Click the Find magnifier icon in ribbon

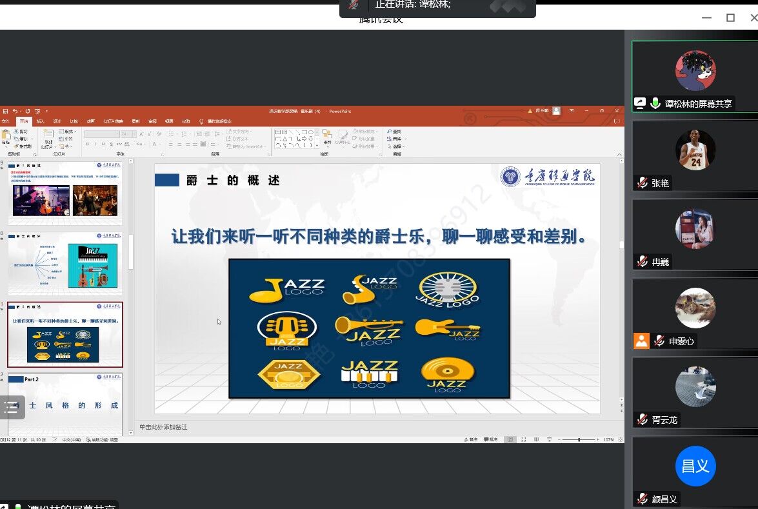click(x=390, y=132)
